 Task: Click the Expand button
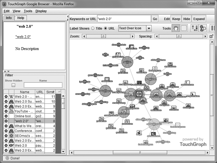(199, 19)
